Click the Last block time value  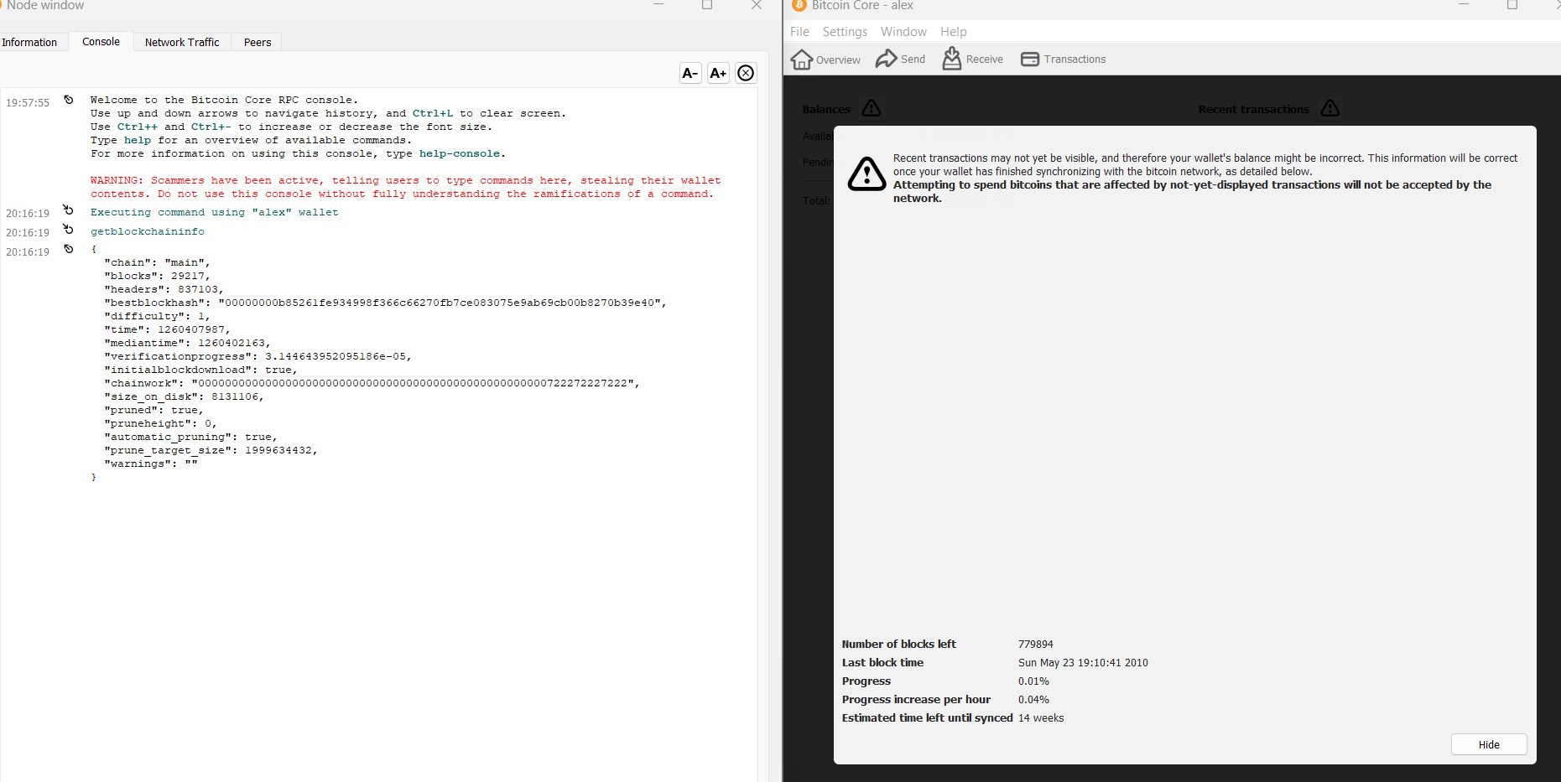click(1083, 663)
